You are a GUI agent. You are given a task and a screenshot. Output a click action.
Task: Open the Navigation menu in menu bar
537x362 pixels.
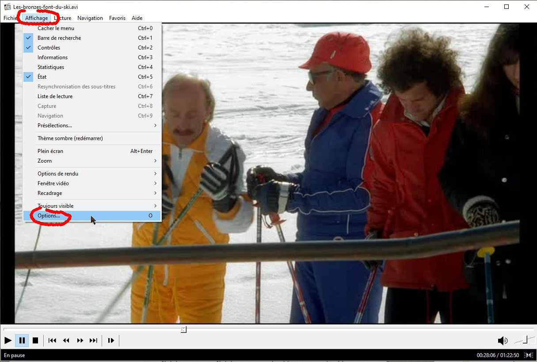point(90,18)
